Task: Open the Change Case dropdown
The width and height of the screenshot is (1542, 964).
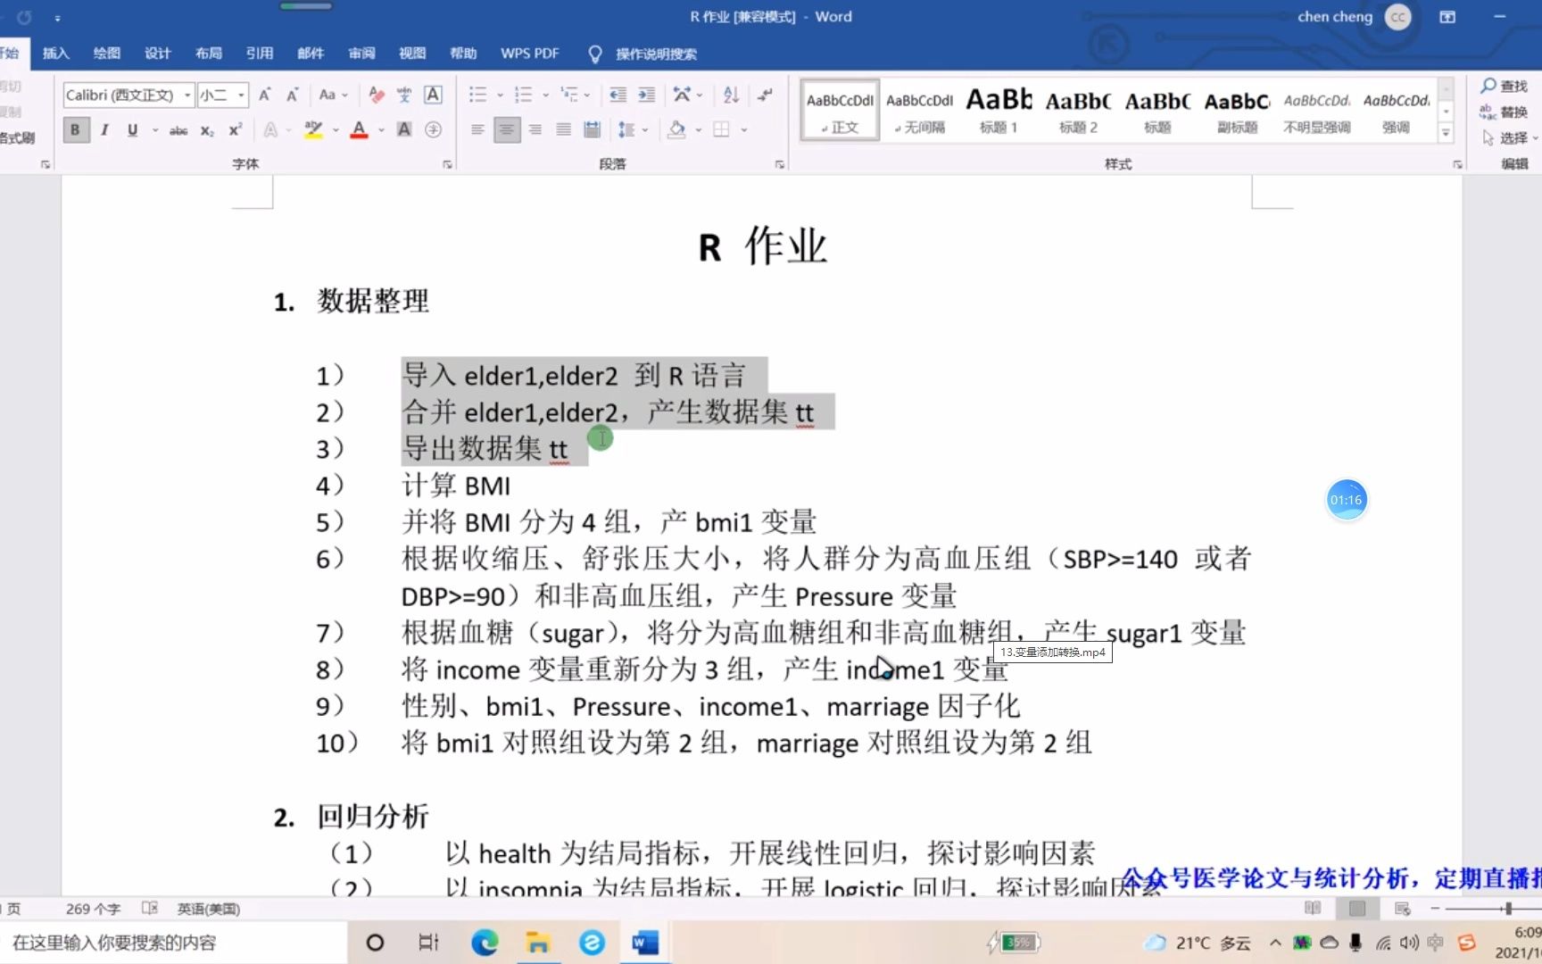Action: [x=333, y=94]
